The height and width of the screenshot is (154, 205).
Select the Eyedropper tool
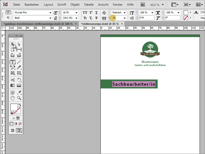pyautogui.click(x=19, y=92)
